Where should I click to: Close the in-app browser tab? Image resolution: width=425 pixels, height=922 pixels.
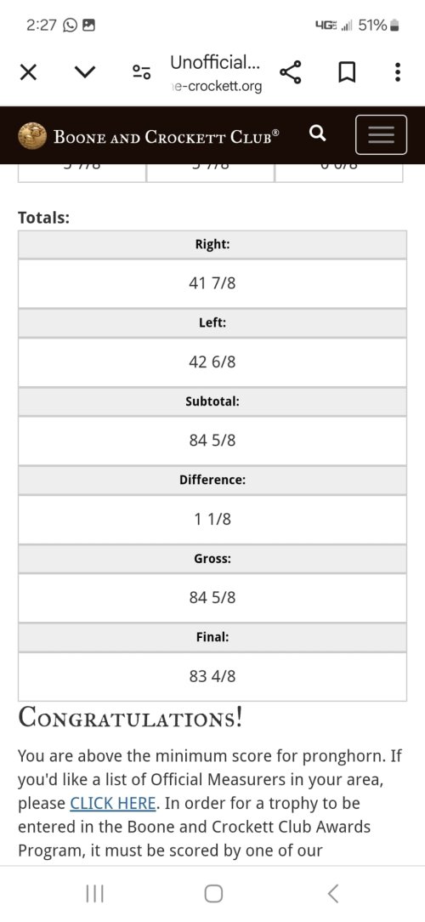point(28,73)
